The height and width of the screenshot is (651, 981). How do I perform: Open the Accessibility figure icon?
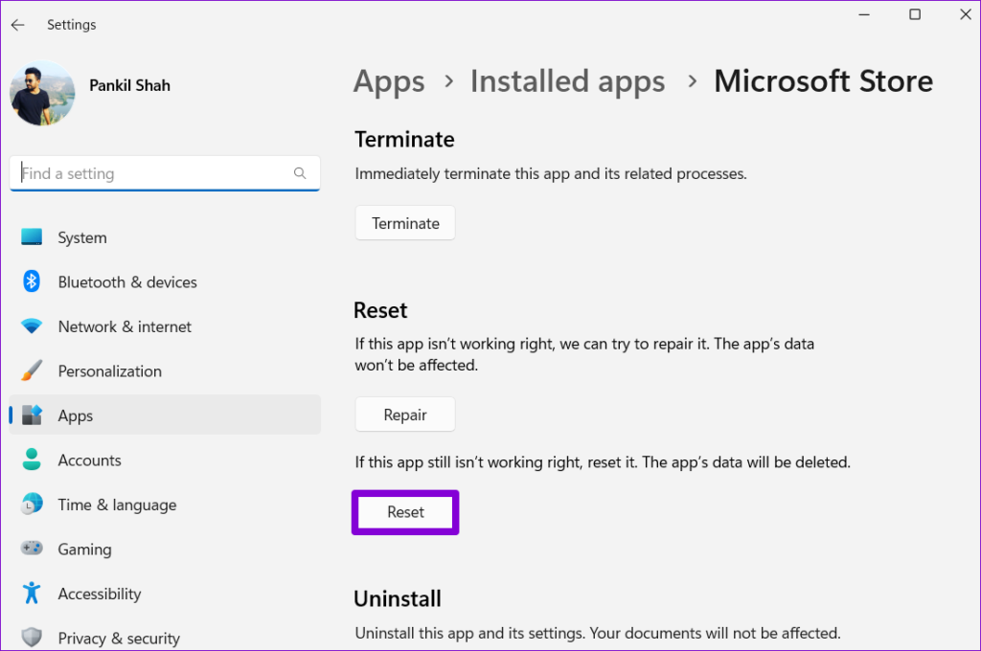[32, 594]
